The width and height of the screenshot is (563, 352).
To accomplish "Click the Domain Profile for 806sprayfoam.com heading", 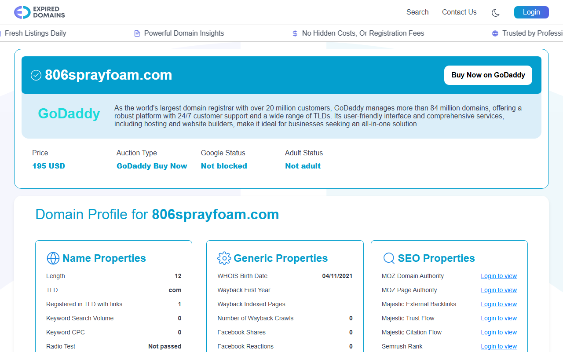I will [x=157, y=214].
